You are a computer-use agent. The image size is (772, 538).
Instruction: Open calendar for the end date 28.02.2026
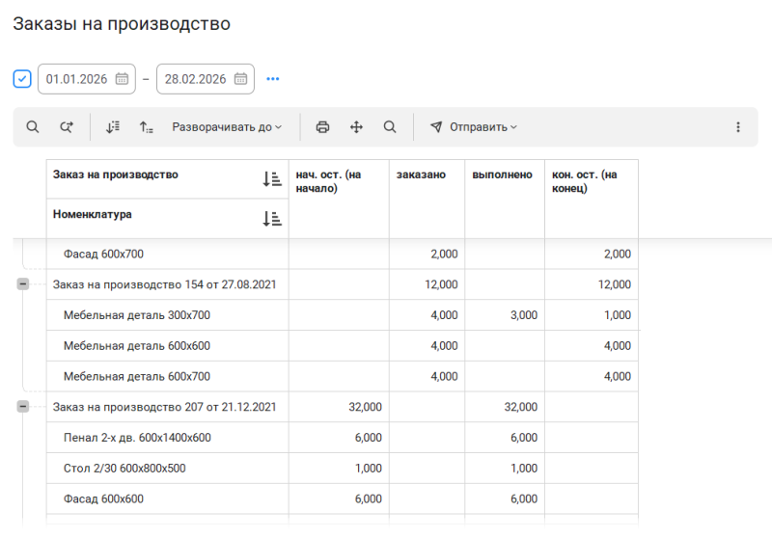tap(240, 79)
